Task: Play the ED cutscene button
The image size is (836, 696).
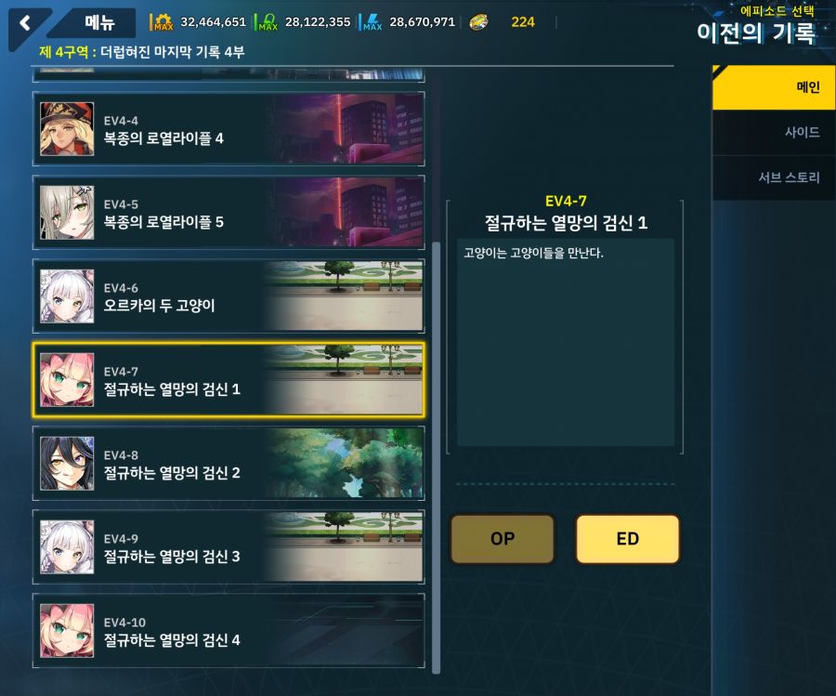Action: click(628, 539)
